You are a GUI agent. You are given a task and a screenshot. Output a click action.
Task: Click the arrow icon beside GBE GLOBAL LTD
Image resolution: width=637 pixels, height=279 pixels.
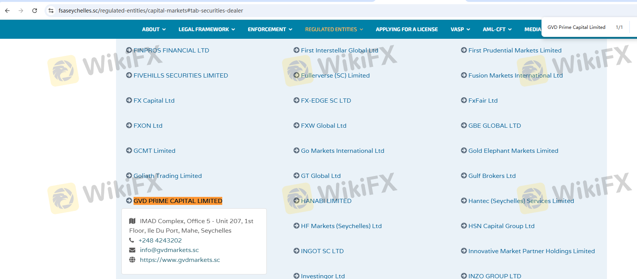(464, 125)
